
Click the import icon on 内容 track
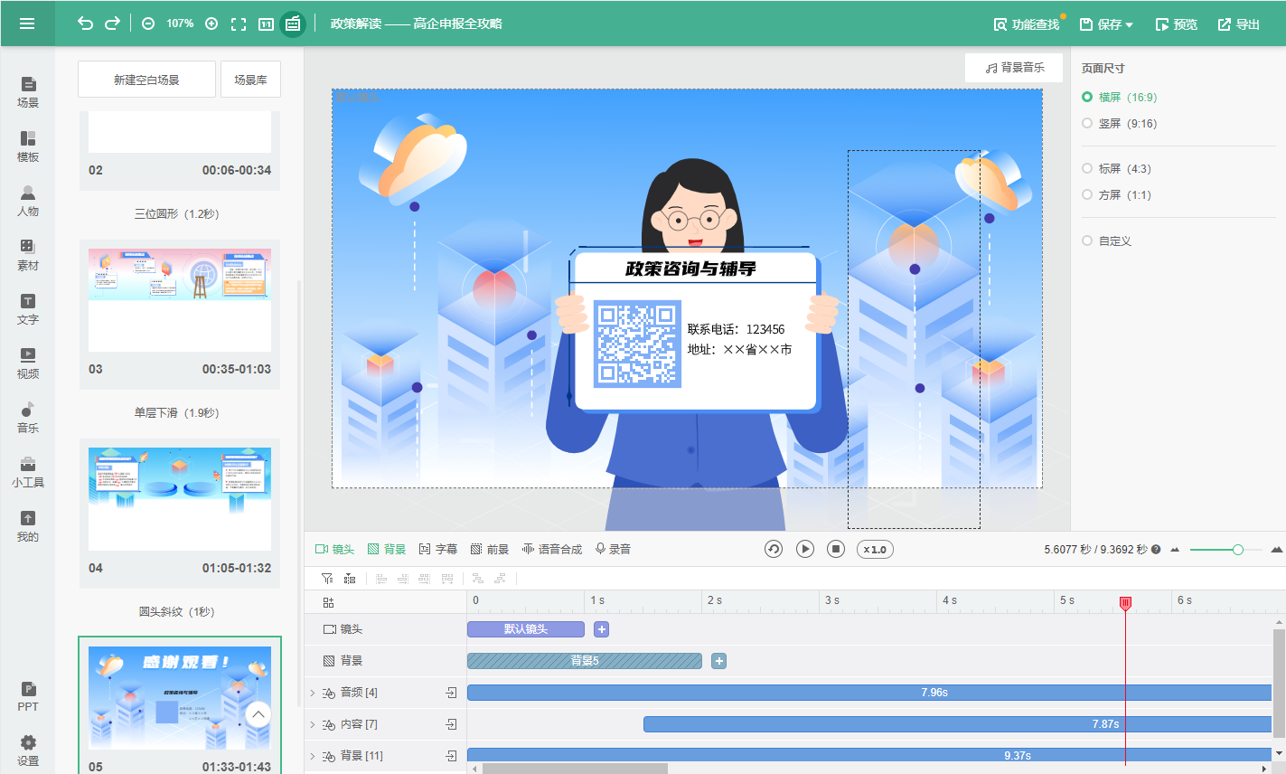pyautogui.click(x=452, y=724)
